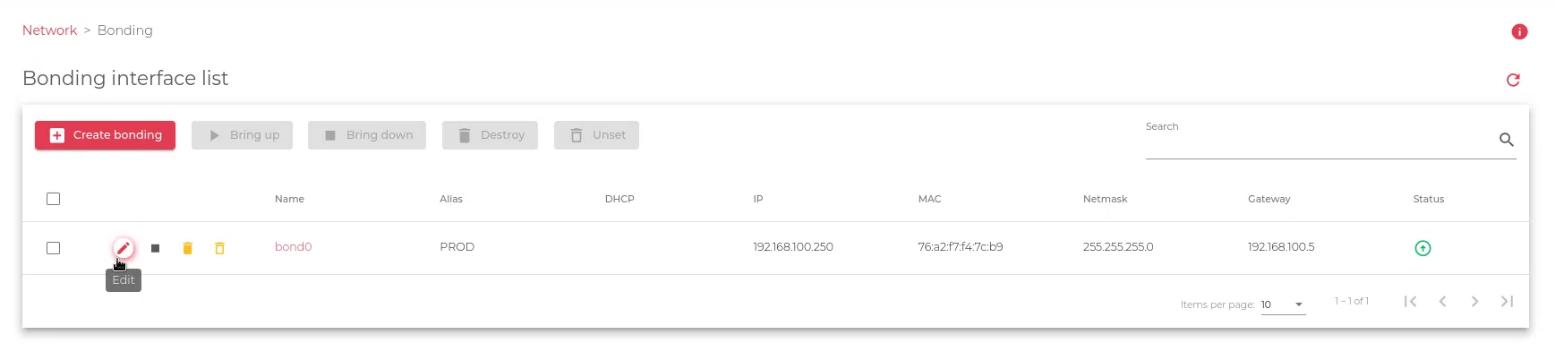Click the green up status icon

click(x=1423, y=248)
